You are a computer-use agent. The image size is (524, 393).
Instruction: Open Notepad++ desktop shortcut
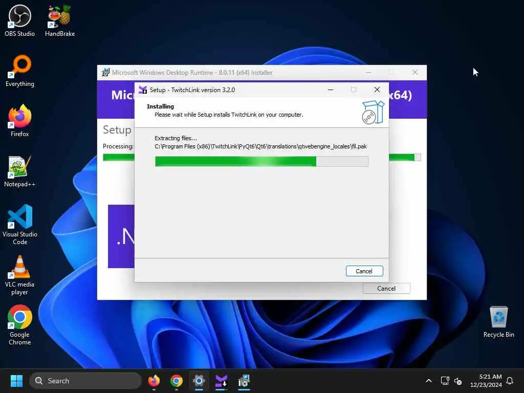[x=20, y=171]
